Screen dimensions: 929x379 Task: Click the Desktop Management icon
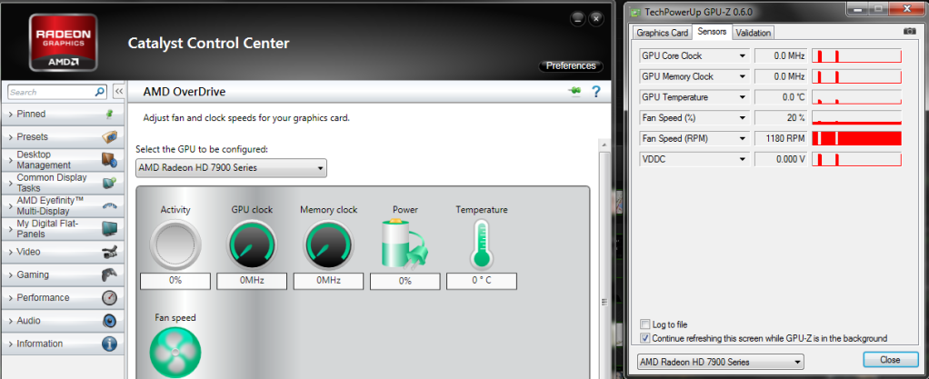[109, 160]
